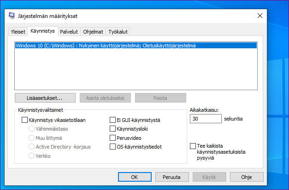Open Lisäasetukset... advanced options
The width and height of the screenshot is (289, 190).
pos(45,98)
